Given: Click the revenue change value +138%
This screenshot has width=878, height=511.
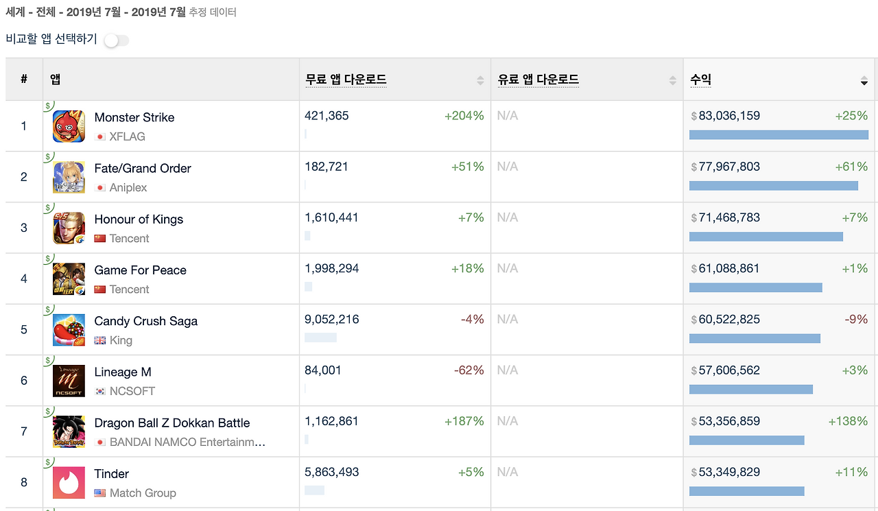Looking at the screenshot, I should (x=848, y=421).
